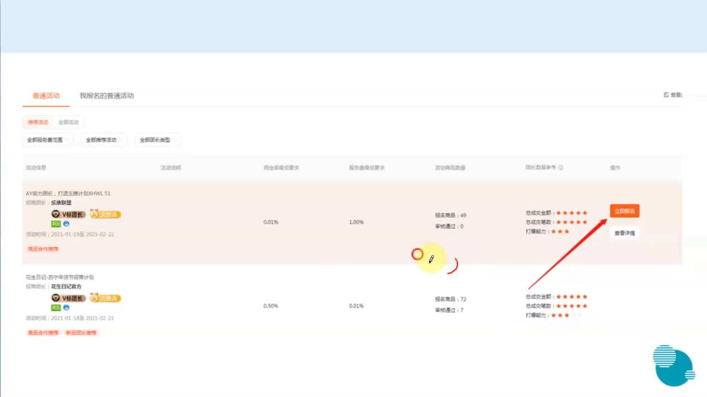
Task: Click the 大快消 medal badge in the 乐推联盟 row
Action: click(x=105, y=214)
